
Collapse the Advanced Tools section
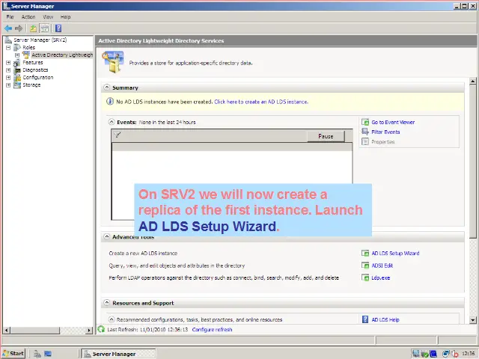(x=106, y=236)
